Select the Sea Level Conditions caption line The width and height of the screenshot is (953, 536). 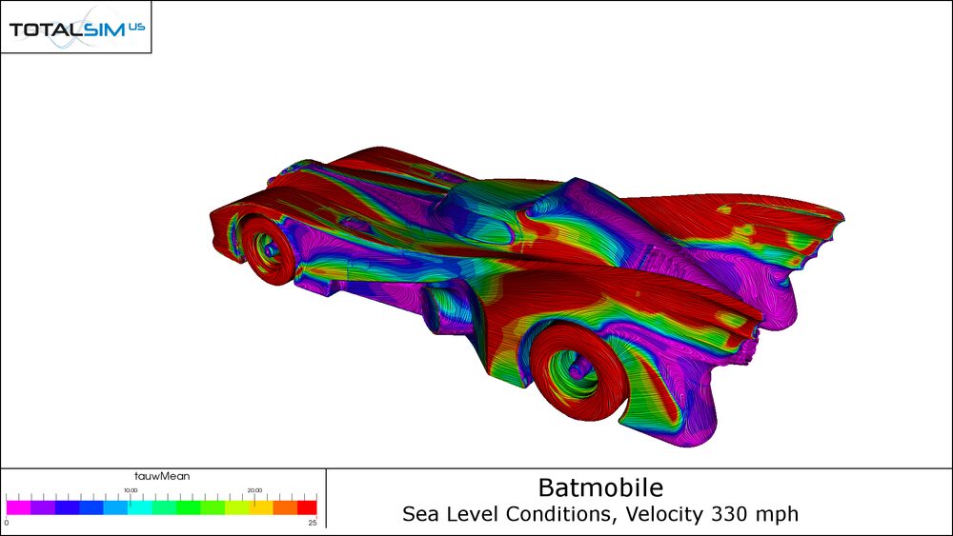600,514
